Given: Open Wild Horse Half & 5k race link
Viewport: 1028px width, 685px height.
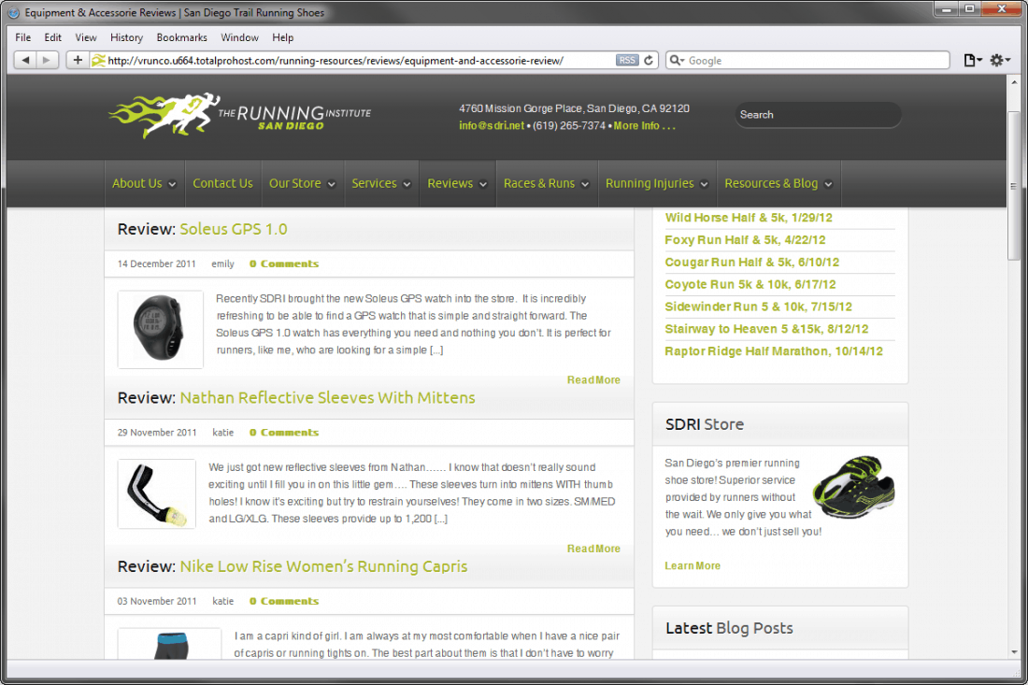Looking at the screenshot, I should tap(748, 218).
